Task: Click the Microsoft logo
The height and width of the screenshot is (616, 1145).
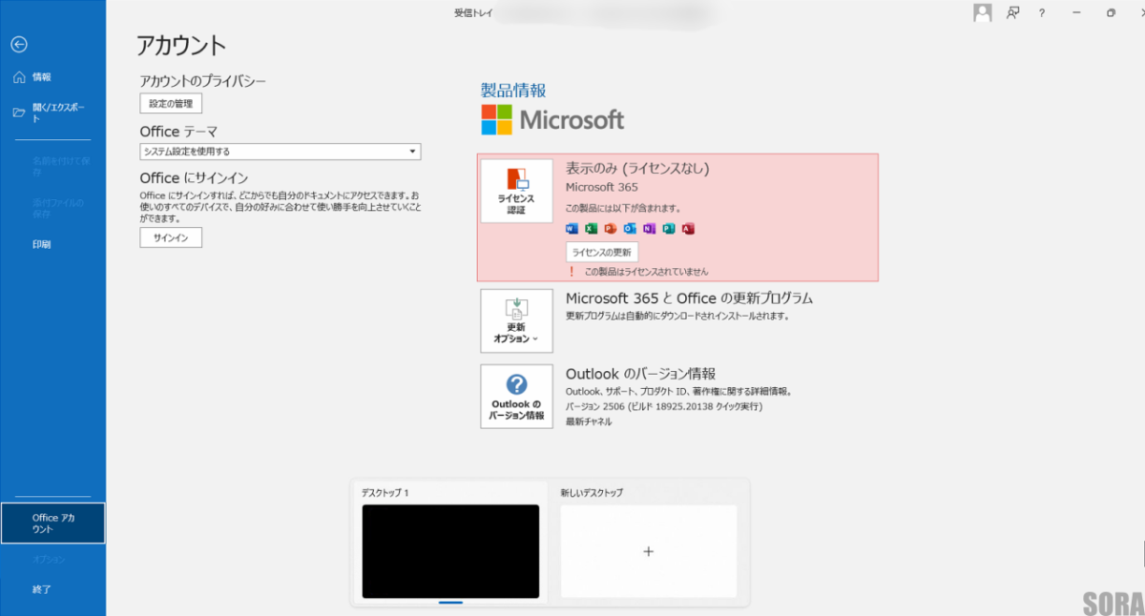Action: pyautogui.click(x=552, y=120)
